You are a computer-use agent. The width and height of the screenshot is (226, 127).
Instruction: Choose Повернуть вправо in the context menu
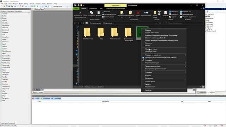(164, 49)
